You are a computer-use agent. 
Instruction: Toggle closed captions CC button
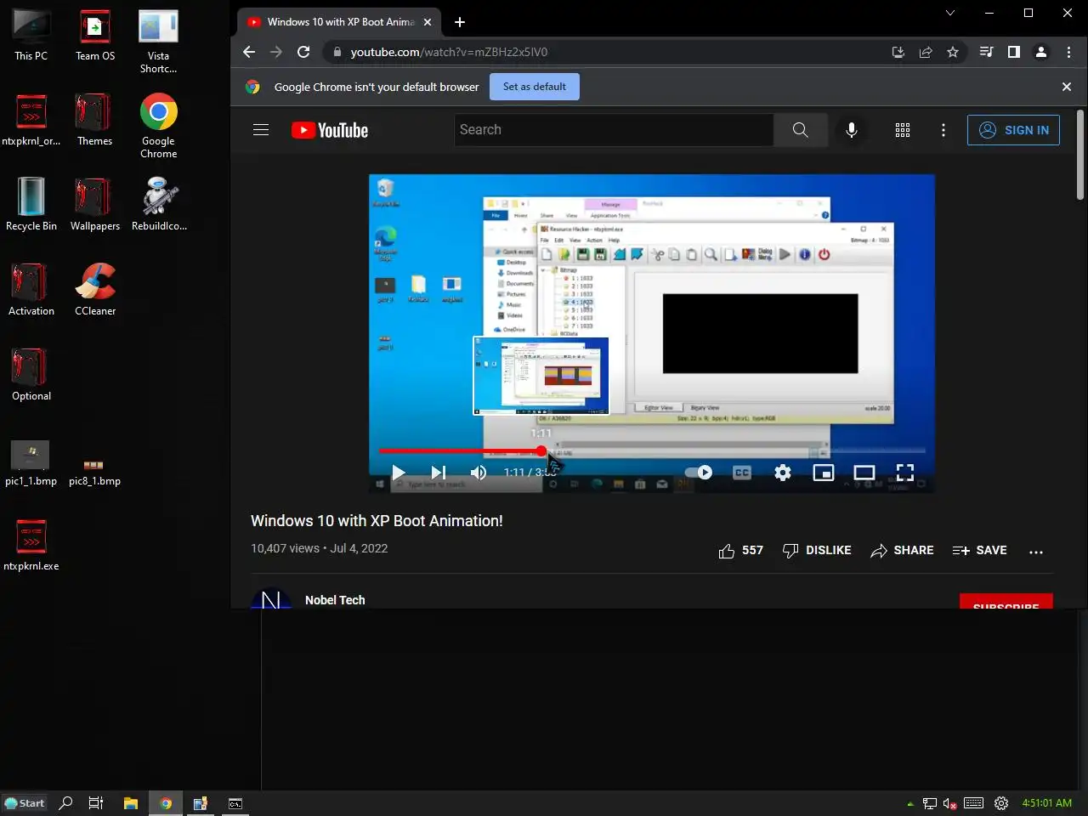741,473
